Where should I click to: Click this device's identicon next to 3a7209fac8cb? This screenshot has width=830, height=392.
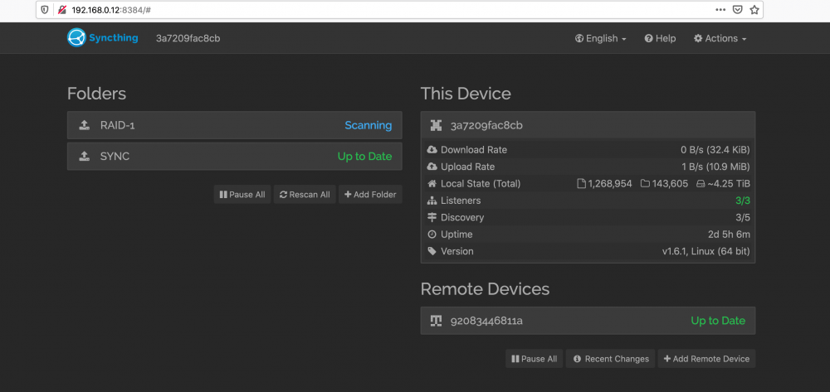[436, 125]
